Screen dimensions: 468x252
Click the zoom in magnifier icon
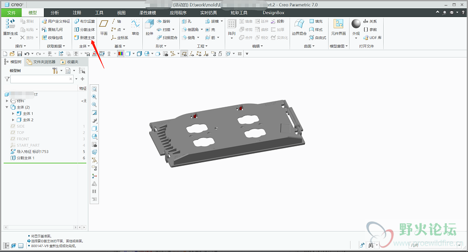(x=95, y=97)
